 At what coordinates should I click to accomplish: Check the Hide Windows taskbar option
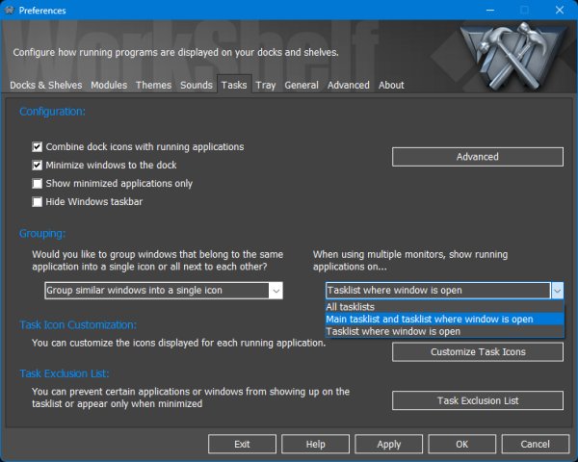tap(38, 202)
